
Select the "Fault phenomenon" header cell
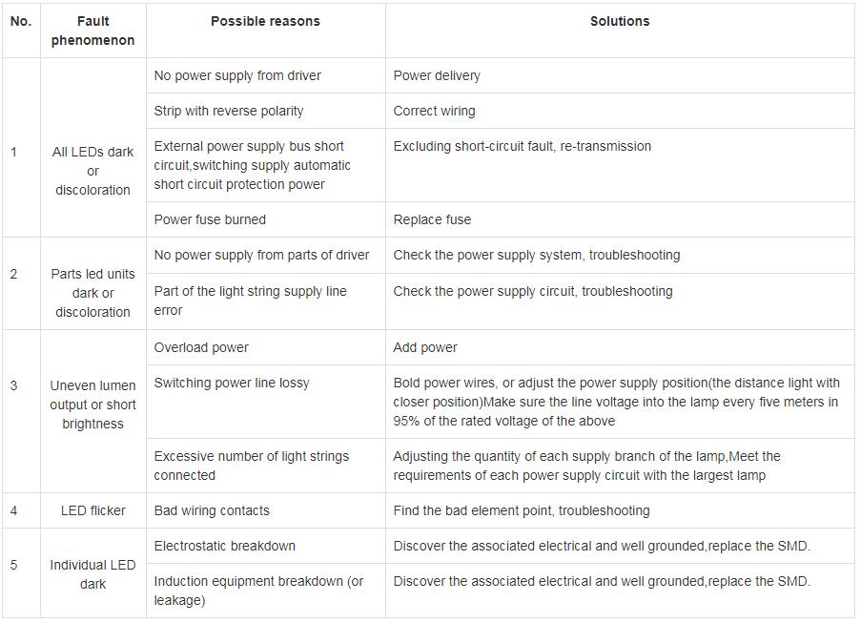click(93, 31)
